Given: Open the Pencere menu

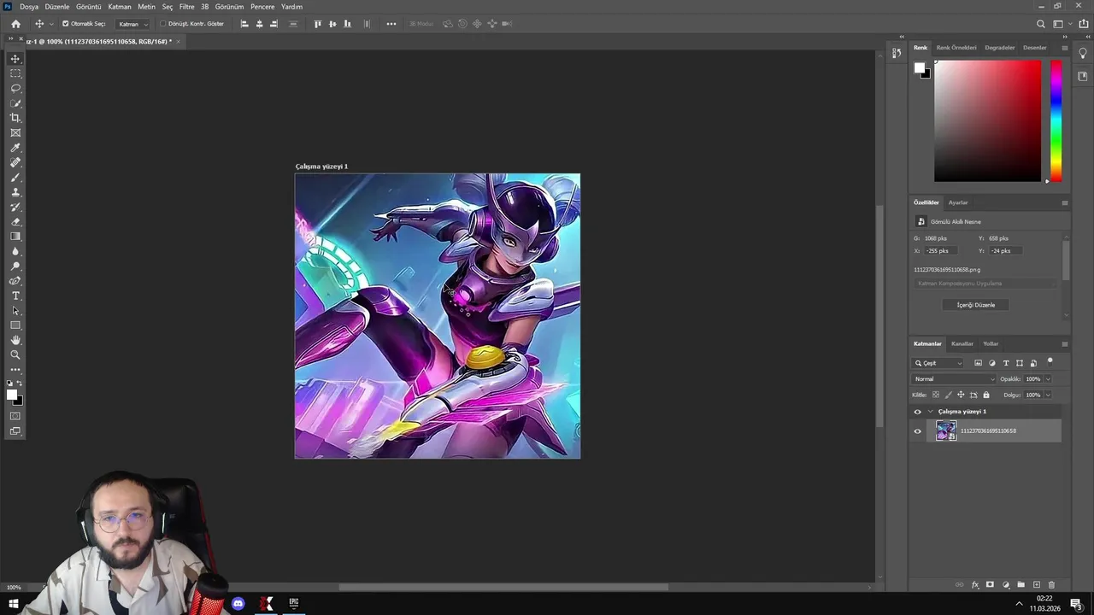Looking at the screenshot, I should pos(262,7).
